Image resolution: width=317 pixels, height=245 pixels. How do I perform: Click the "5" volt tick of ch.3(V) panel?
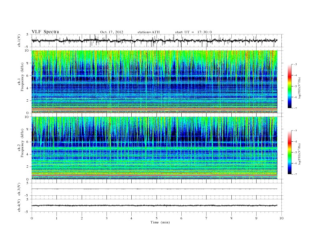pyautogui.click(x=28, y=183)
